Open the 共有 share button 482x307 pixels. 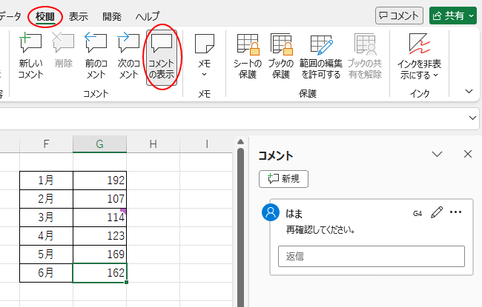tap(453, 16)
